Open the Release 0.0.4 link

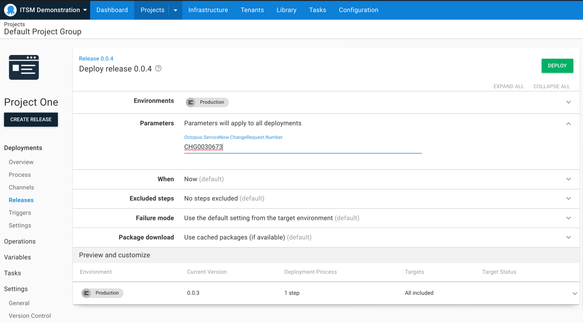tap(96, 58)
